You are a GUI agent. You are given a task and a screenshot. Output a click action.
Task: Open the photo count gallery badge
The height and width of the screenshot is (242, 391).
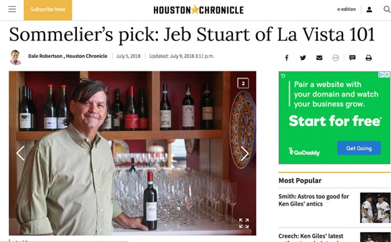244,83
